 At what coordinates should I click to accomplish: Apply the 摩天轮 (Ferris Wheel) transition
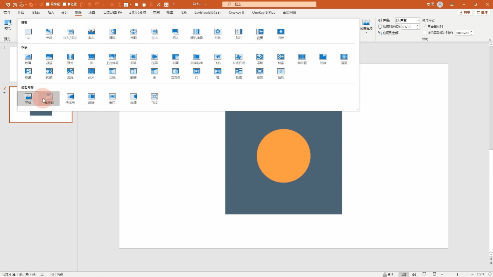pos(49,98)
